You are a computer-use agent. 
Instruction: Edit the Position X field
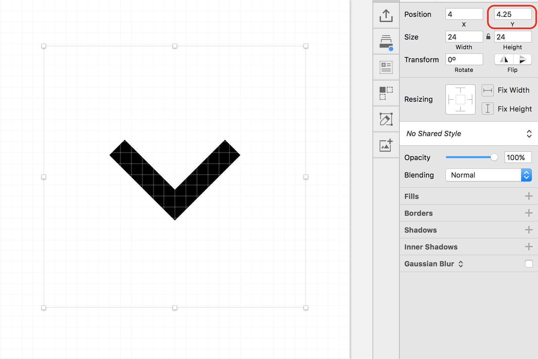pos(464,14)
